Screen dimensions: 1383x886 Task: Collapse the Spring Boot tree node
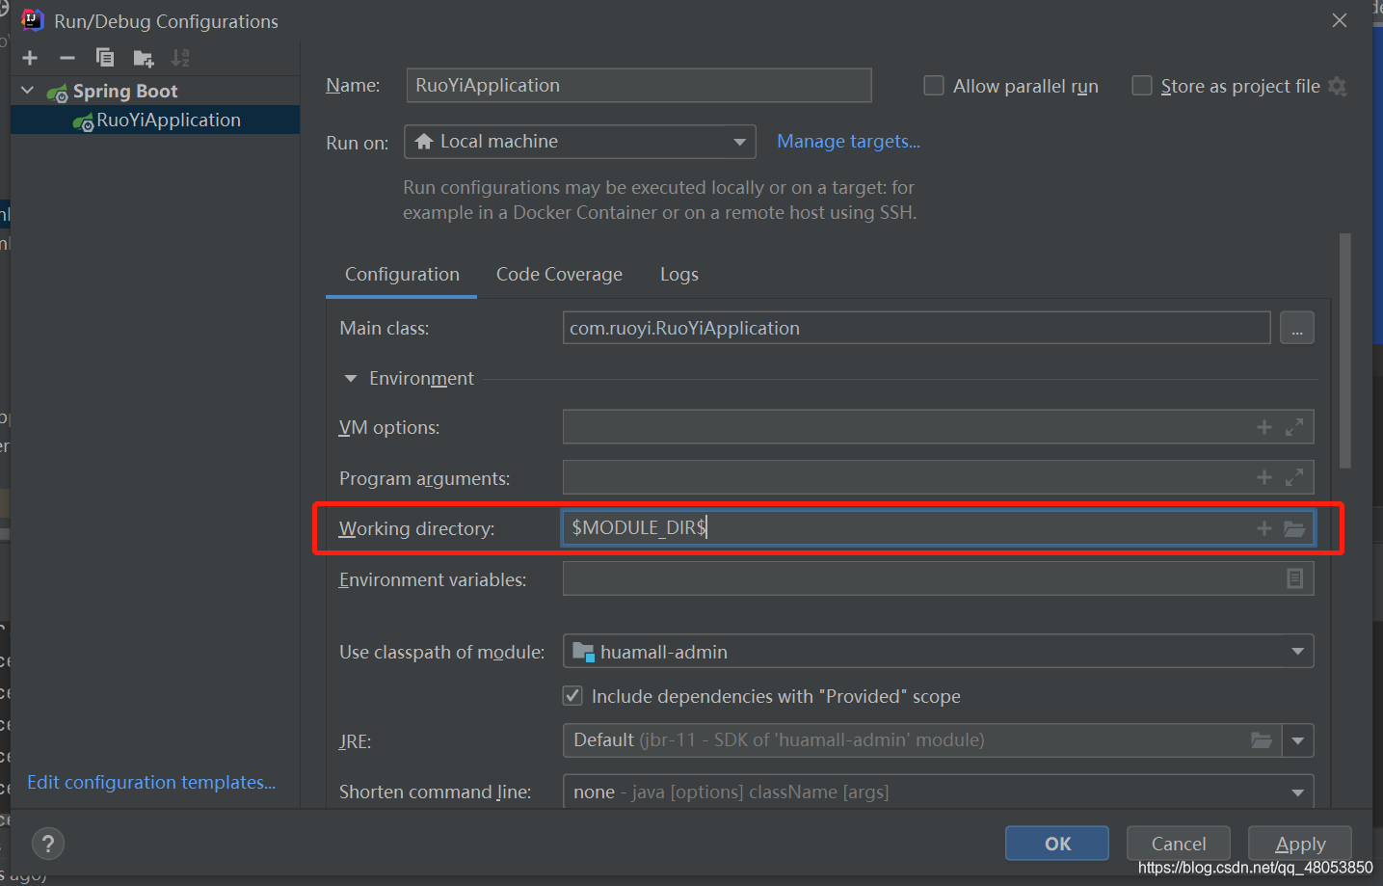[28, 91]
